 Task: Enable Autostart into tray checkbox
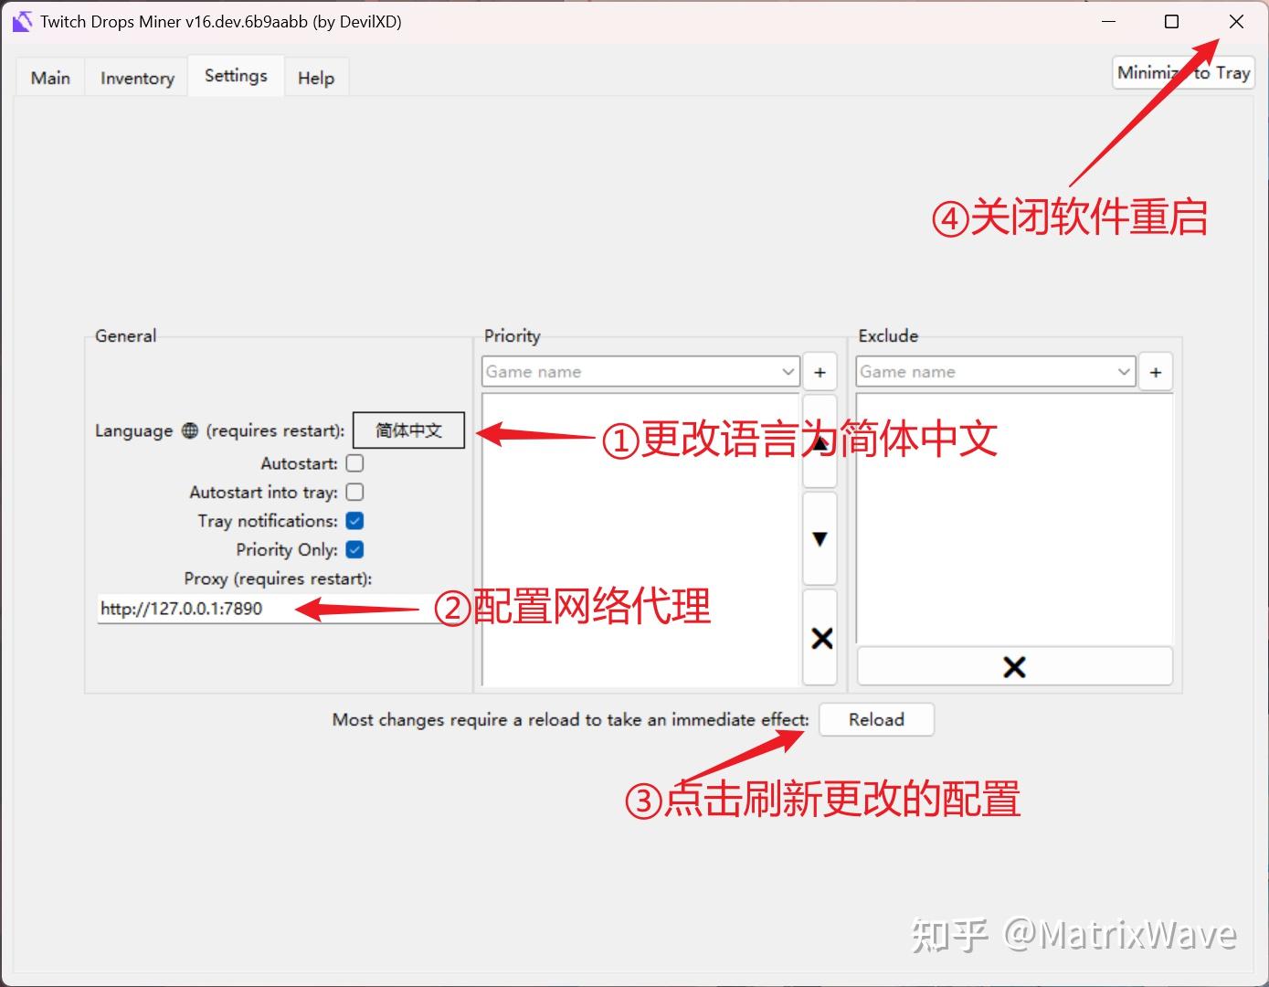pos(355,493)
